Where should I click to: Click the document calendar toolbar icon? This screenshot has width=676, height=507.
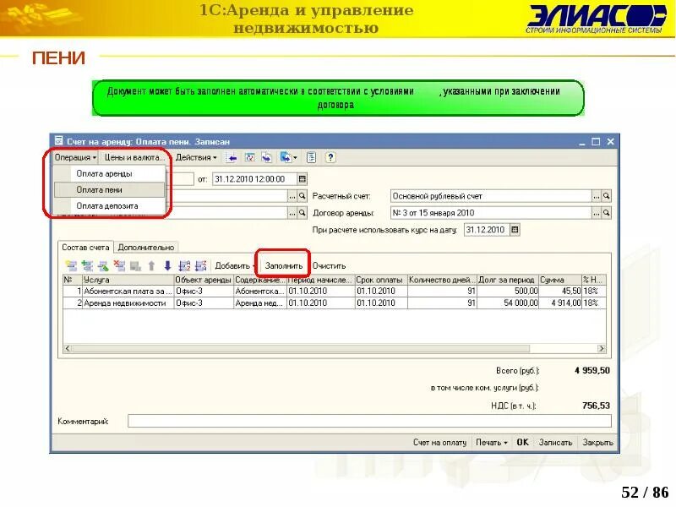(249, 158)
